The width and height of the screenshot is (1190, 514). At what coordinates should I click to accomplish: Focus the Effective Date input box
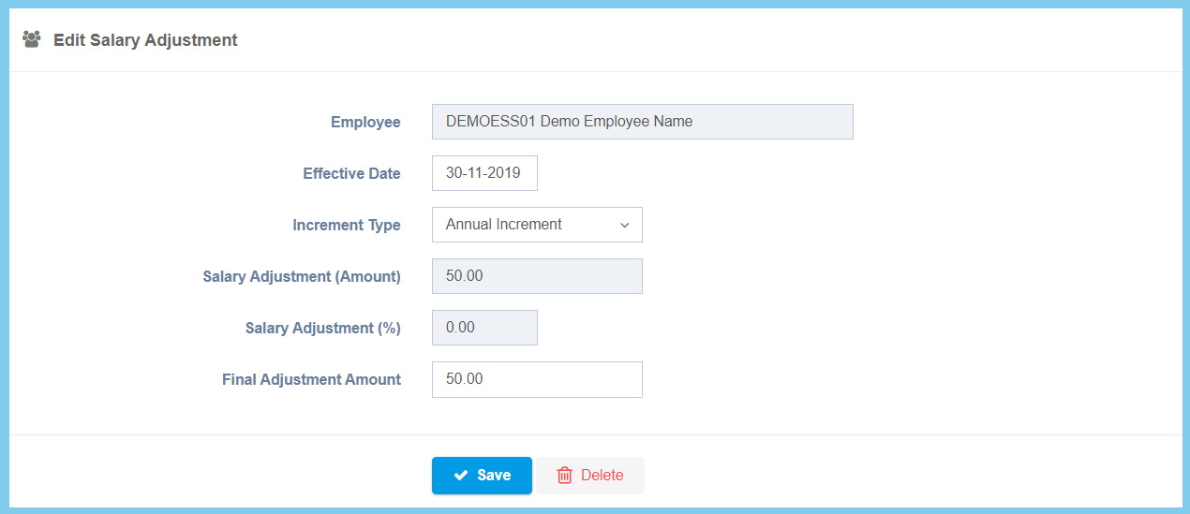pyautogui.click(x=484, y=173)
